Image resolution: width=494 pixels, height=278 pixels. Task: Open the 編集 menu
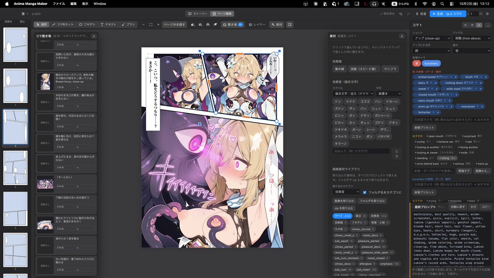pos(74,3)
